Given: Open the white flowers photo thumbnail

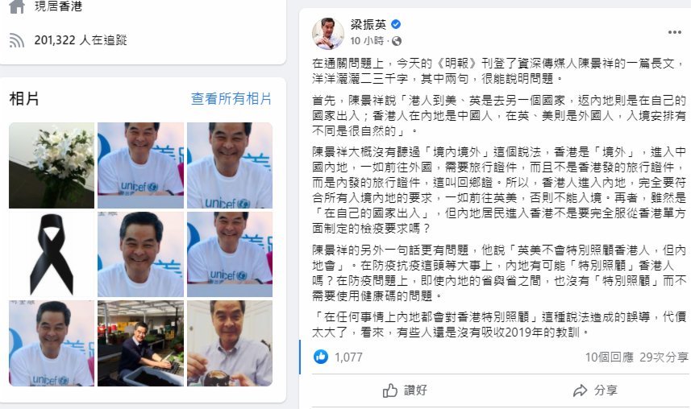Looking at the screenshot, I should 52,166.
